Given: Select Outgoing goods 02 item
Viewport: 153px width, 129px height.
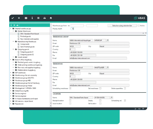Looking at the screenshot, I should pos(27,54).
